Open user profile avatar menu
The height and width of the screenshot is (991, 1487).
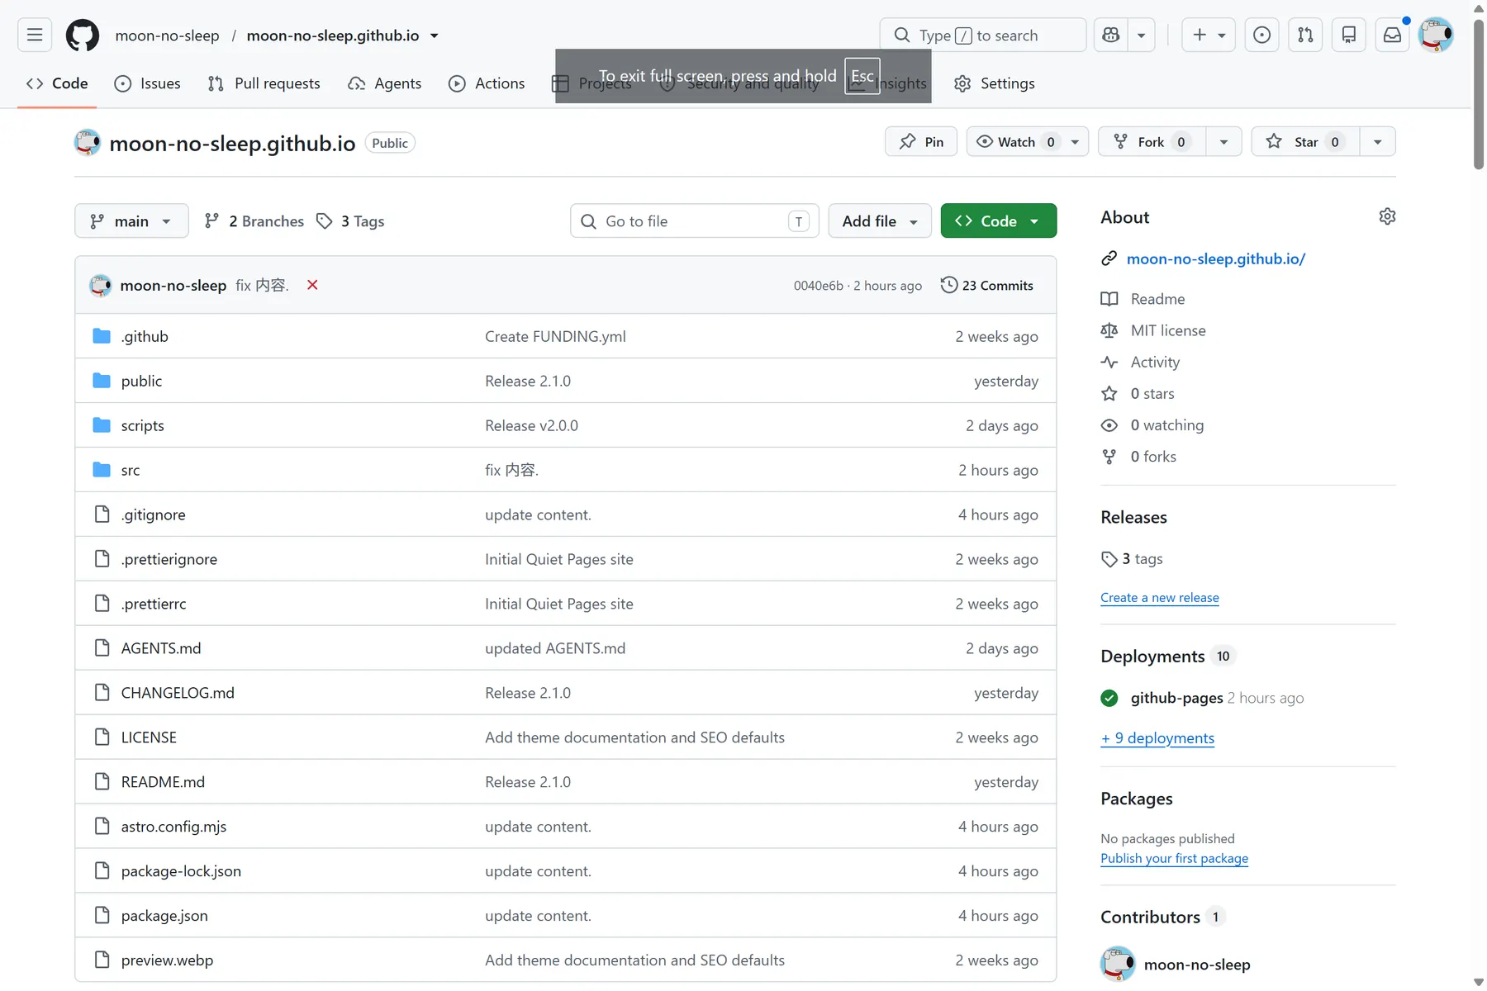pyautogui.click(x=1436, y=35)
